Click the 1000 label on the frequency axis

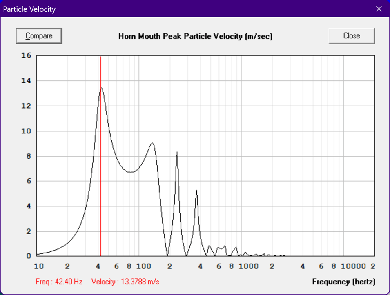(248, 266)
